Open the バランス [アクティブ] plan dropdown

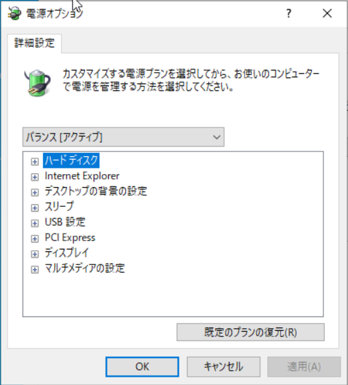pos(123,137)
